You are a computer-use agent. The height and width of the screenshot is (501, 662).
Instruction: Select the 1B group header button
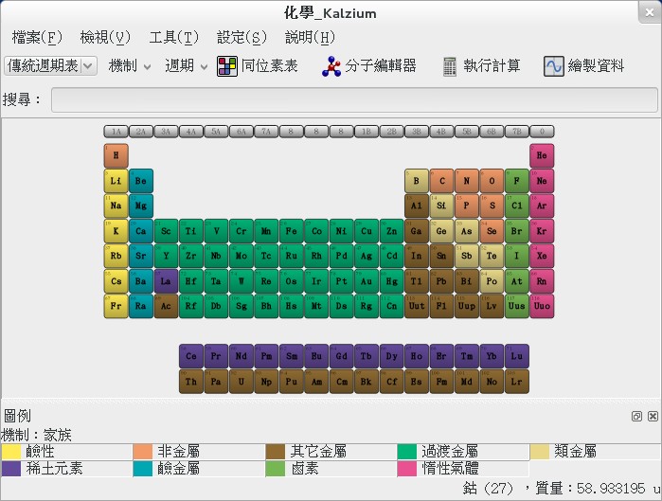pos(367,132)
